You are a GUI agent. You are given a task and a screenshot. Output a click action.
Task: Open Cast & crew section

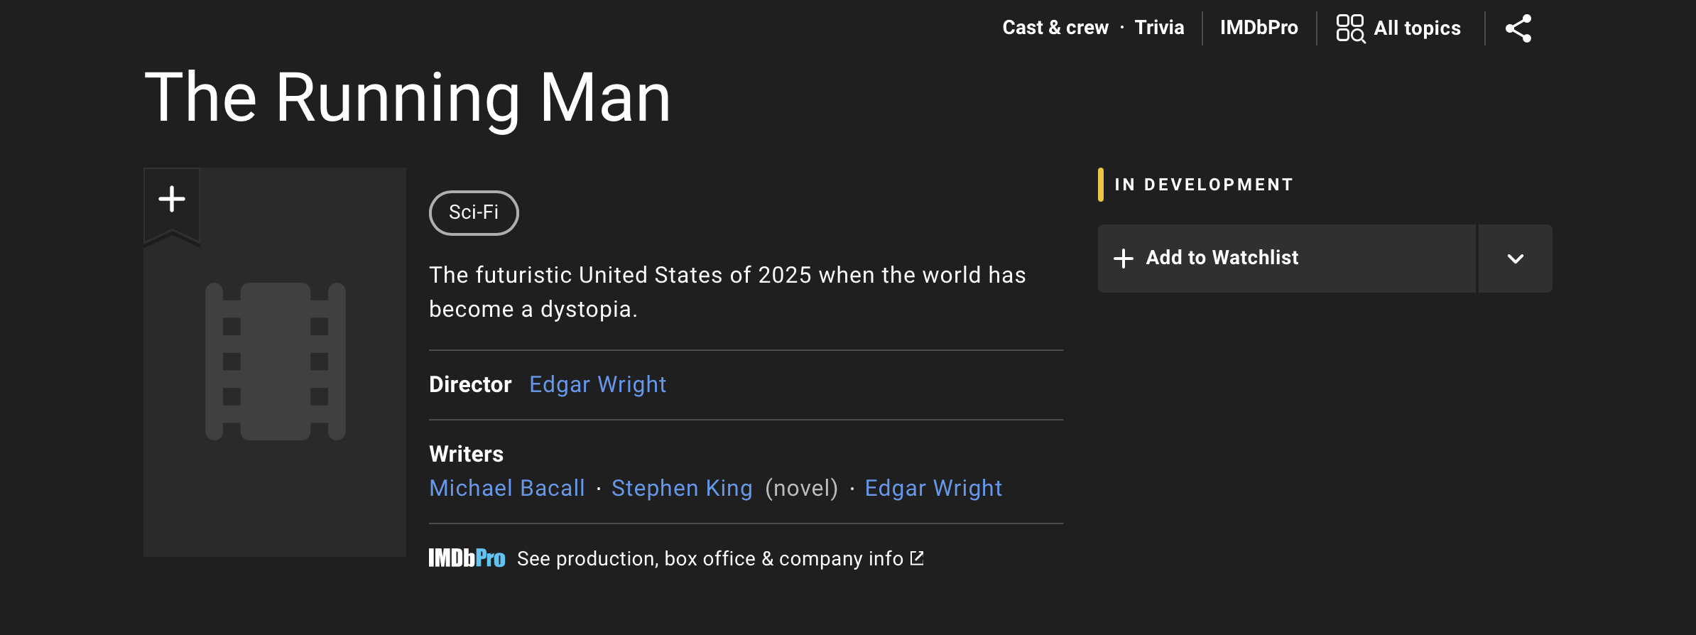tap(1055, 28)
